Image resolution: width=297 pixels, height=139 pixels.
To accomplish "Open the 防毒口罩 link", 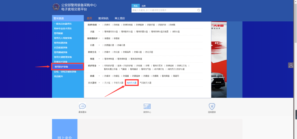I will 121,45.
